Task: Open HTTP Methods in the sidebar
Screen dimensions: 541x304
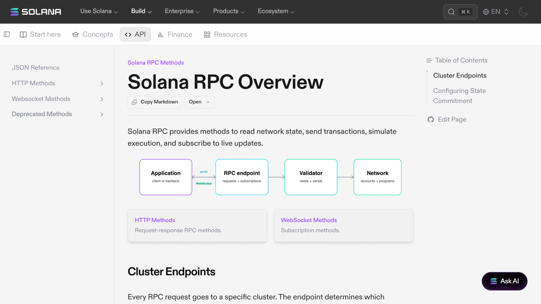Action: point(33,83)
